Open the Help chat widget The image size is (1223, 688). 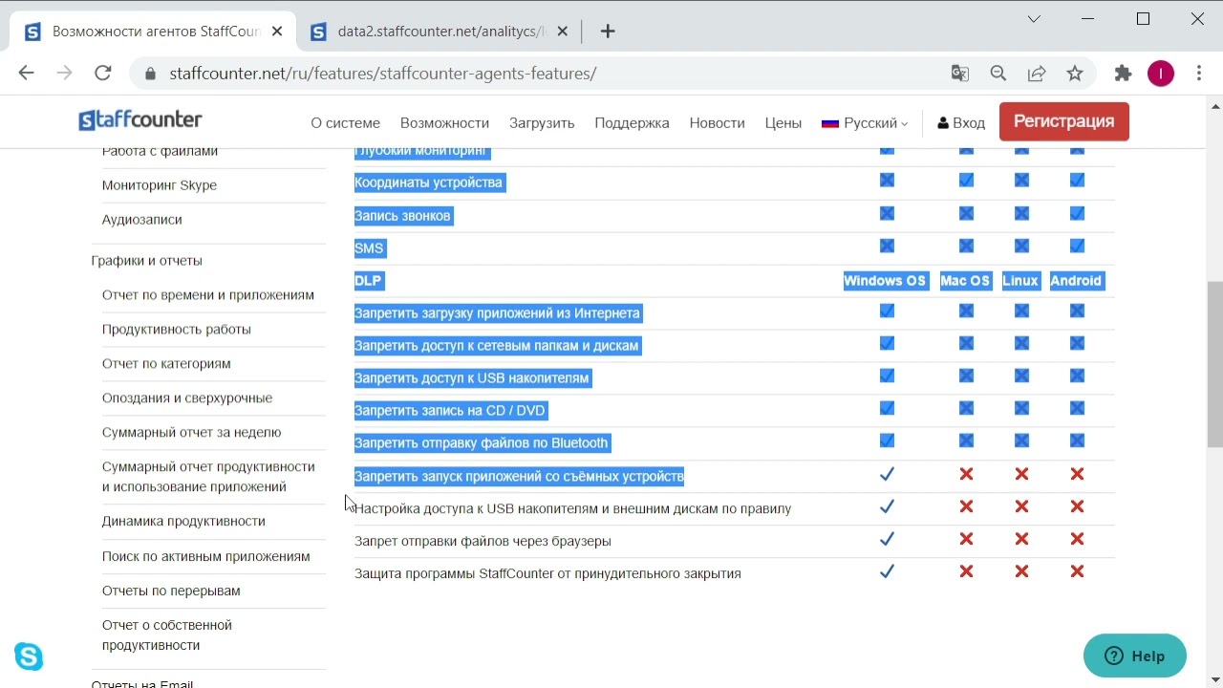point(1134,656)
